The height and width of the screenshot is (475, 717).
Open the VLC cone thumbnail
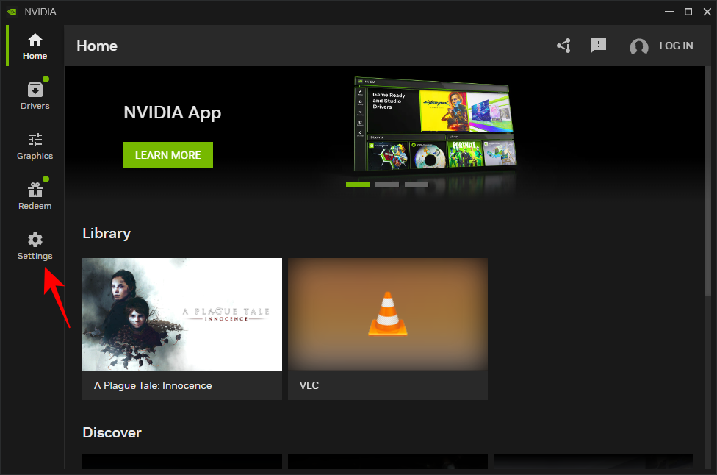(x=388, y=315)
